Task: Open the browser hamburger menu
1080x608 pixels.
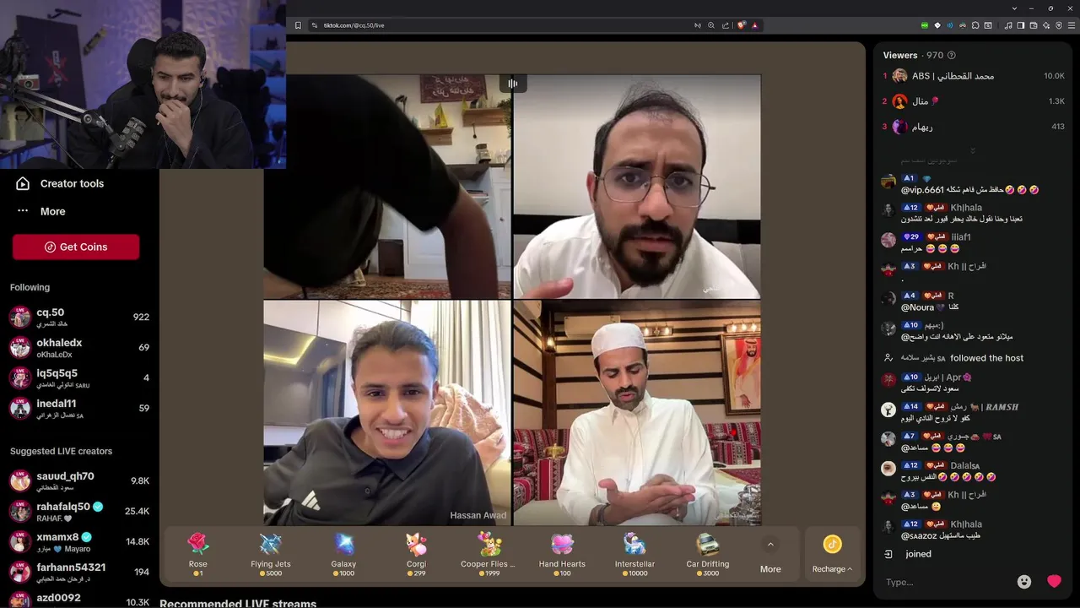Action: click(x=1071, y=25)
